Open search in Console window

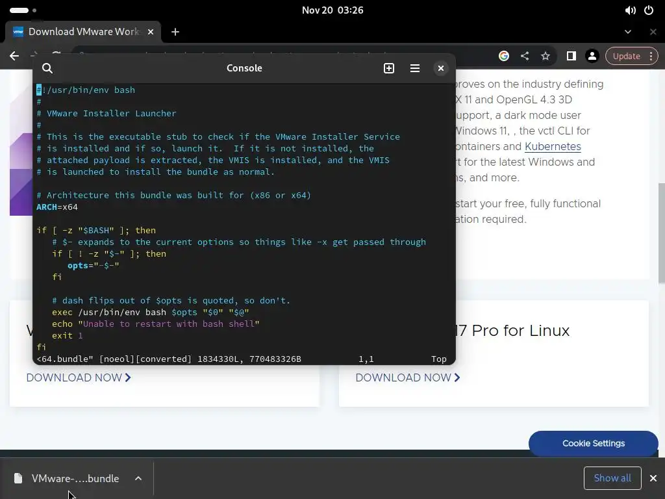pos(47,68)
